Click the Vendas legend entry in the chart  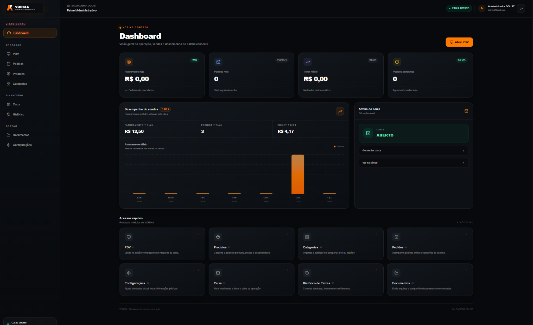coord(339,147)
